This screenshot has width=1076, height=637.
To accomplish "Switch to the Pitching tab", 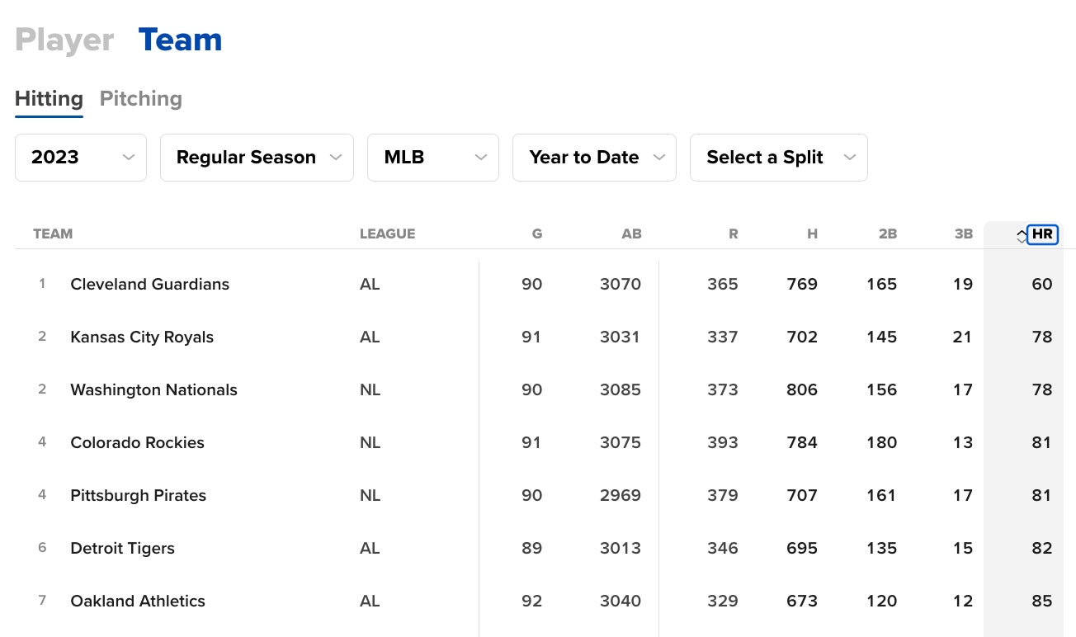I will [140, 99].
